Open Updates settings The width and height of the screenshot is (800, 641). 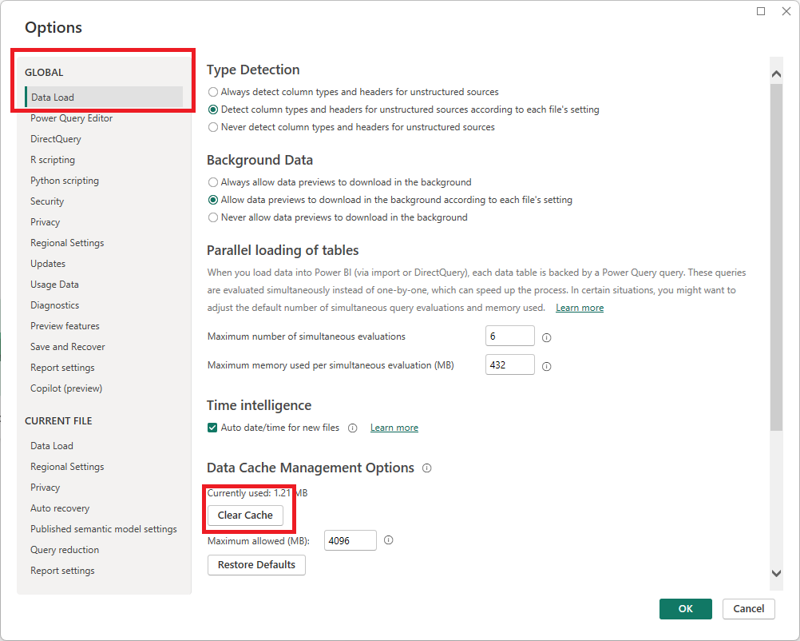[48, 264]
